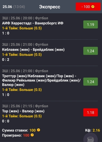Tap the coin stack icon at bottom right

tap(90, 138)
